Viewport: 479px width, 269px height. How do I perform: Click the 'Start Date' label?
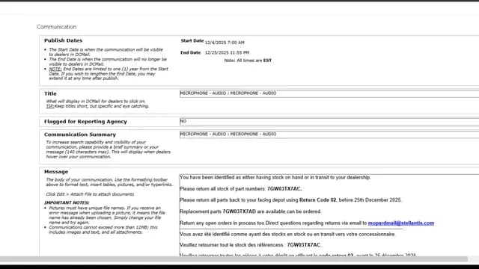click(x=192, y=40)
